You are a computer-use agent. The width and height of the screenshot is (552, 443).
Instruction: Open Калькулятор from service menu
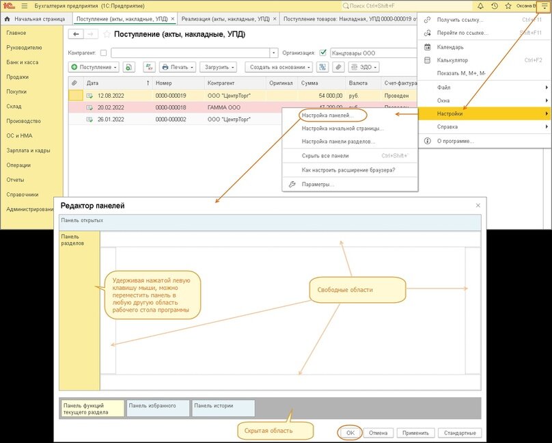pyautogui.click(x=484, y=60)
